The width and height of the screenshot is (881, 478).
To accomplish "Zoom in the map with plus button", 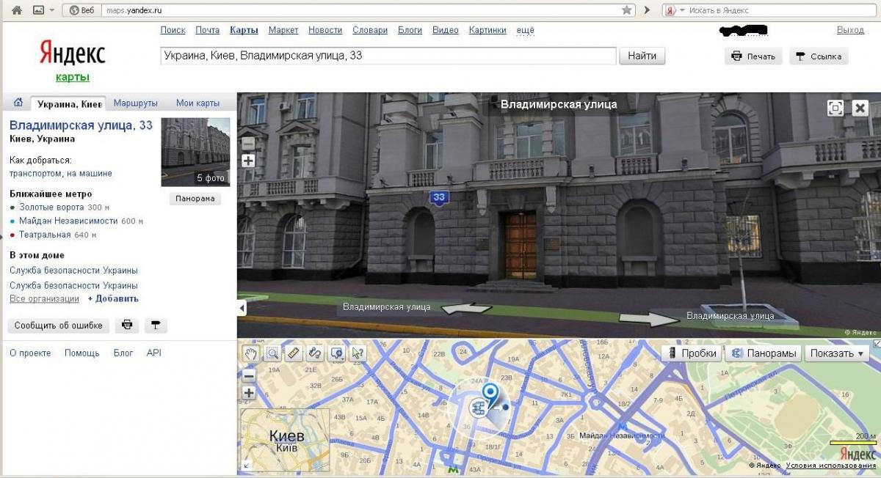I will [249, 393].
